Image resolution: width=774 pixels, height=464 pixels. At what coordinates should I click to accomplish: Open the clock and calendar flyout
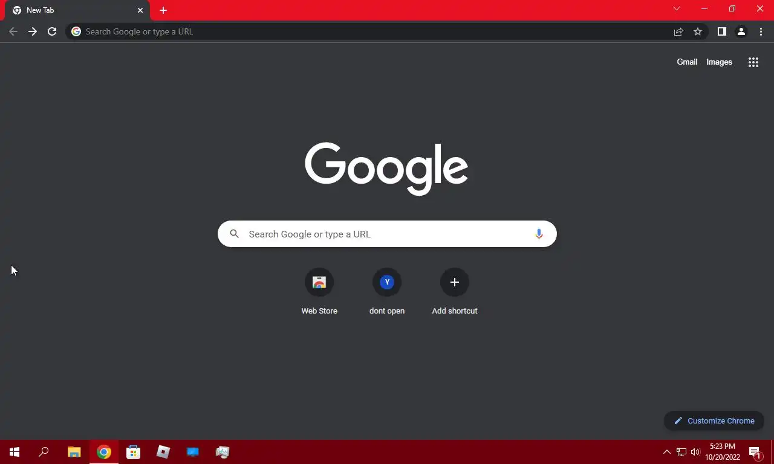click(723, 452)
